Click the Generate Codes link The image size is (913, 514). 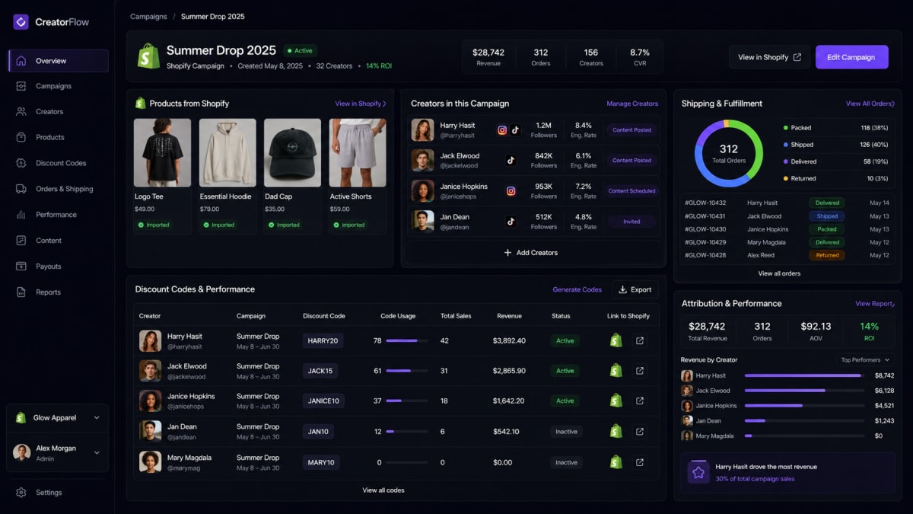pyautogui.click(x=577, y=289)
